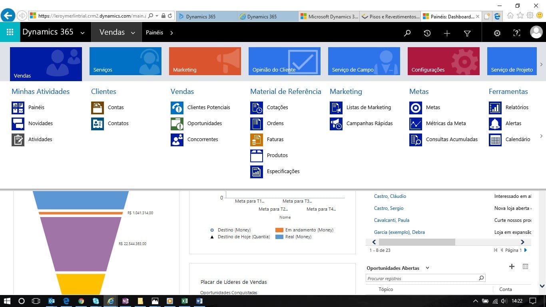Collapse the Vendas navigation menu chevron
Image resolution: width=546 pixels, height=307 pixels.
[133, 33]
